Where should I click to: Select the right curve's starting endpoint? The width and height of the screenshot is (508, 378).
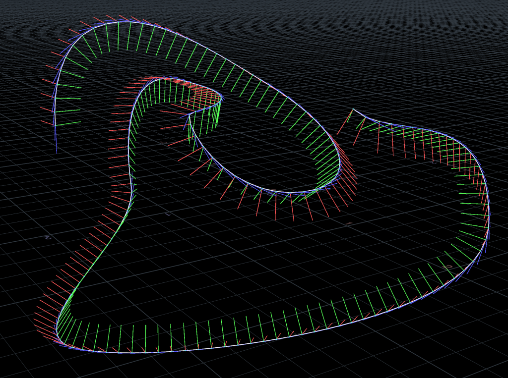click(x=353, y=109)
